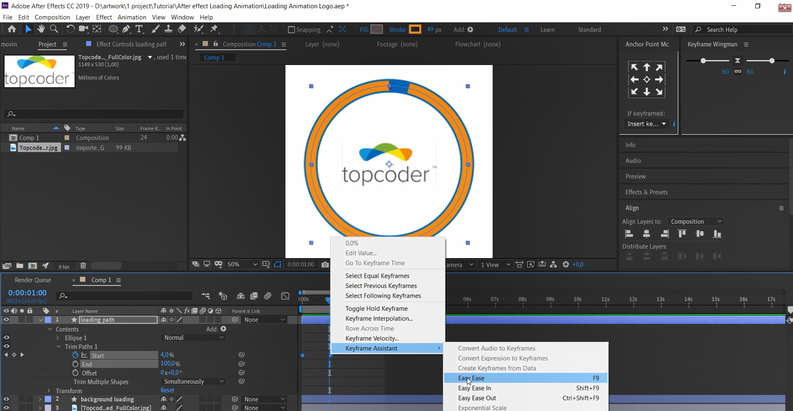Open the Preview panel

(636, 176)
